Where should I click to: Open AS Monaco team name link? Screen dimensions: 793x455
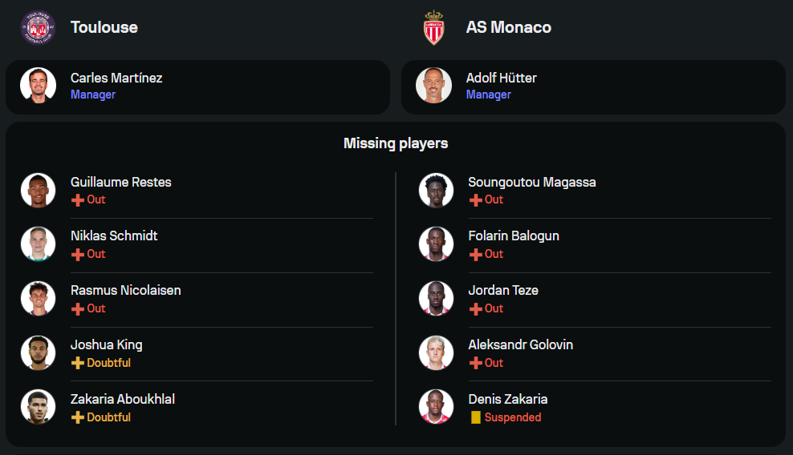[509, 27]
